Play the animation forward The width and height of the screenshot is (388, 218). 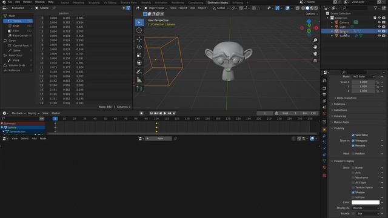(x=165, y=113)
